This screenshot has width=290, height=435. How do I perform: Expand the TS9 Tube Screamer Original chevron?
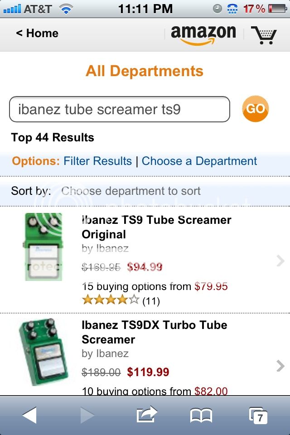point(280,261)
